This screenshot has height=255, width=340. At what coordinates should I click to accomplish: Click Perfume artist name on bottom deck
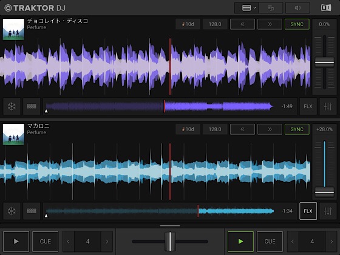coord(36,132)
